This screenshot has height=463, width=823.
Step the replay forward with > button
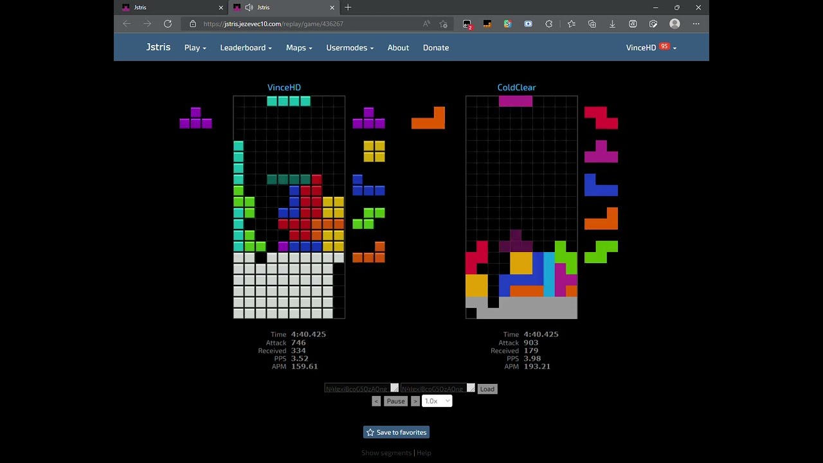coord(415,401)
